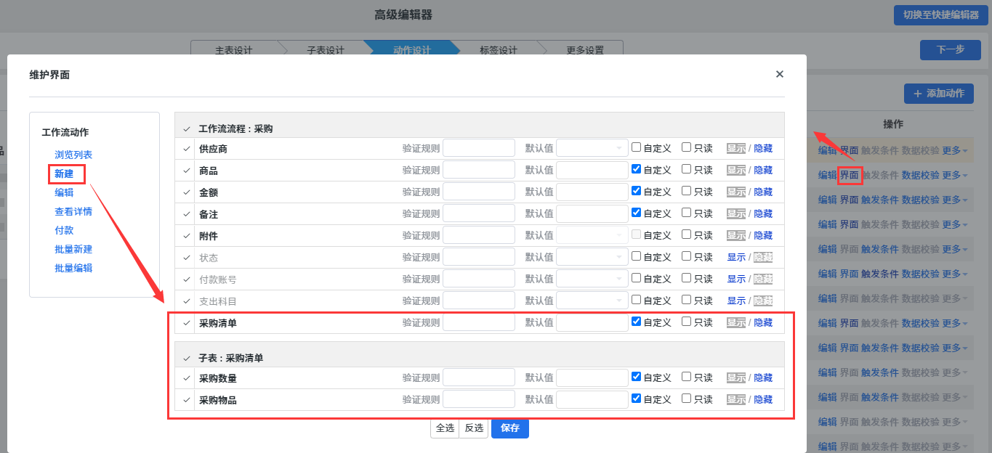
Task: Close the 维护界面 dialog with the X
Action: tap(780, 74)
